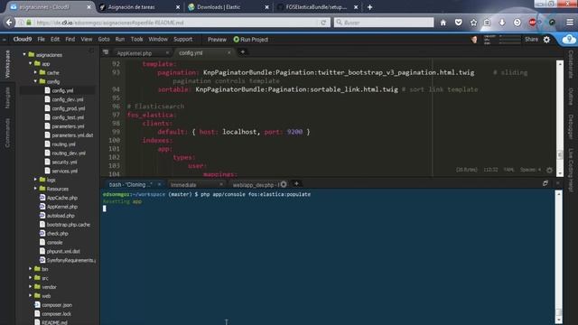Open Cloud9 preferences gear icon
This screenshot has width=578, height=325.
coord(546,40)
